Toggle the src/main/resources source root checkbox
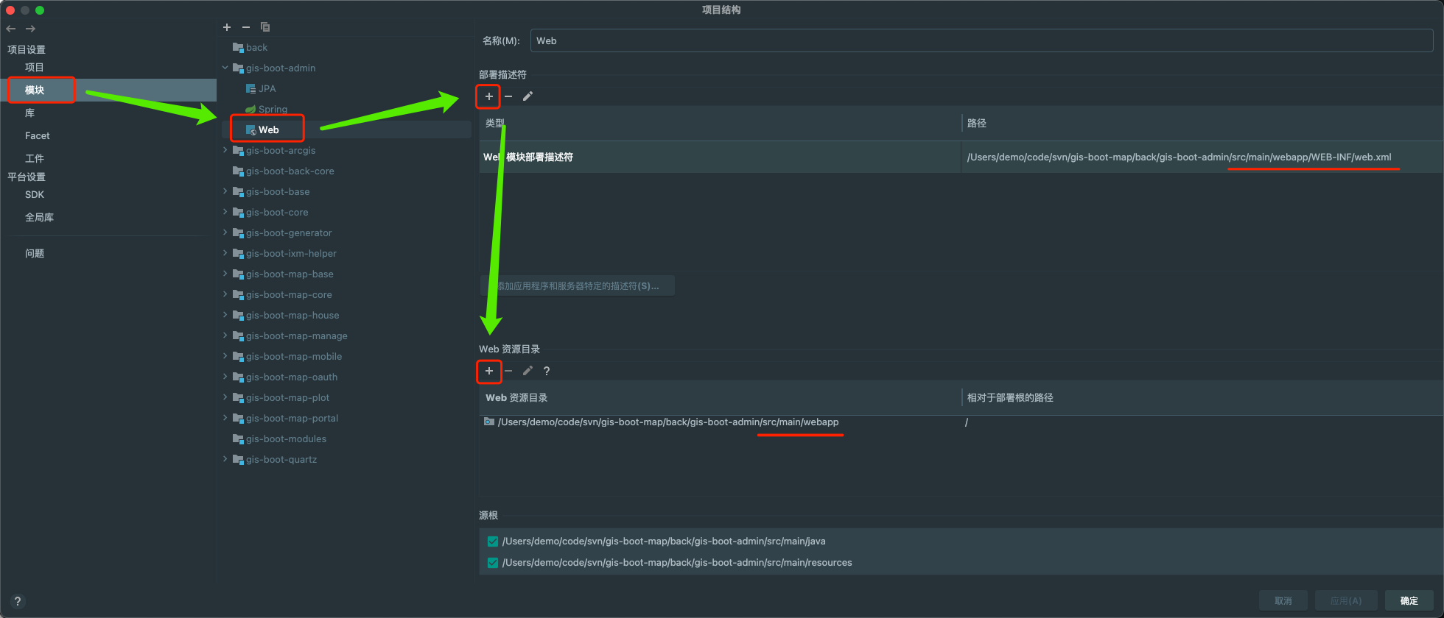Viewport: 1444px width, 618px height. [493, 563]
